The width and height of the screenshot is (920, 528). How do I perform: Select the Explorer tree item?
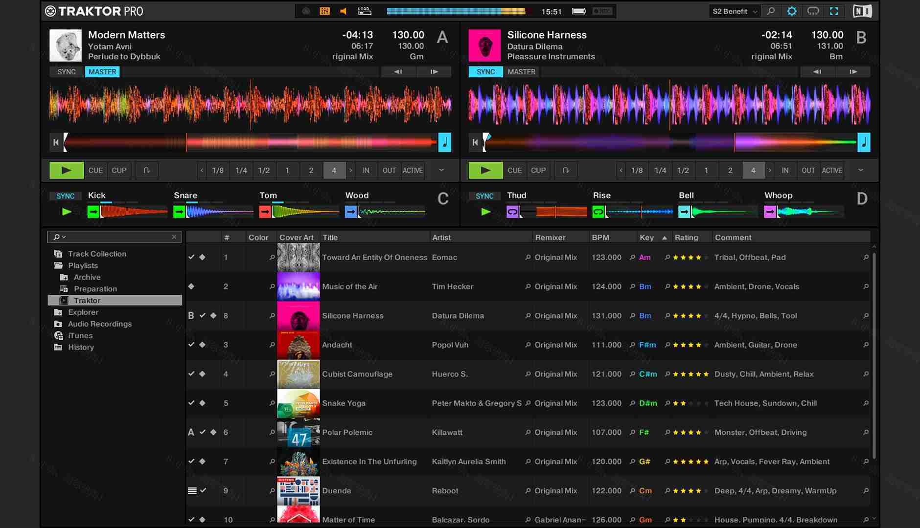click(83, 312)
